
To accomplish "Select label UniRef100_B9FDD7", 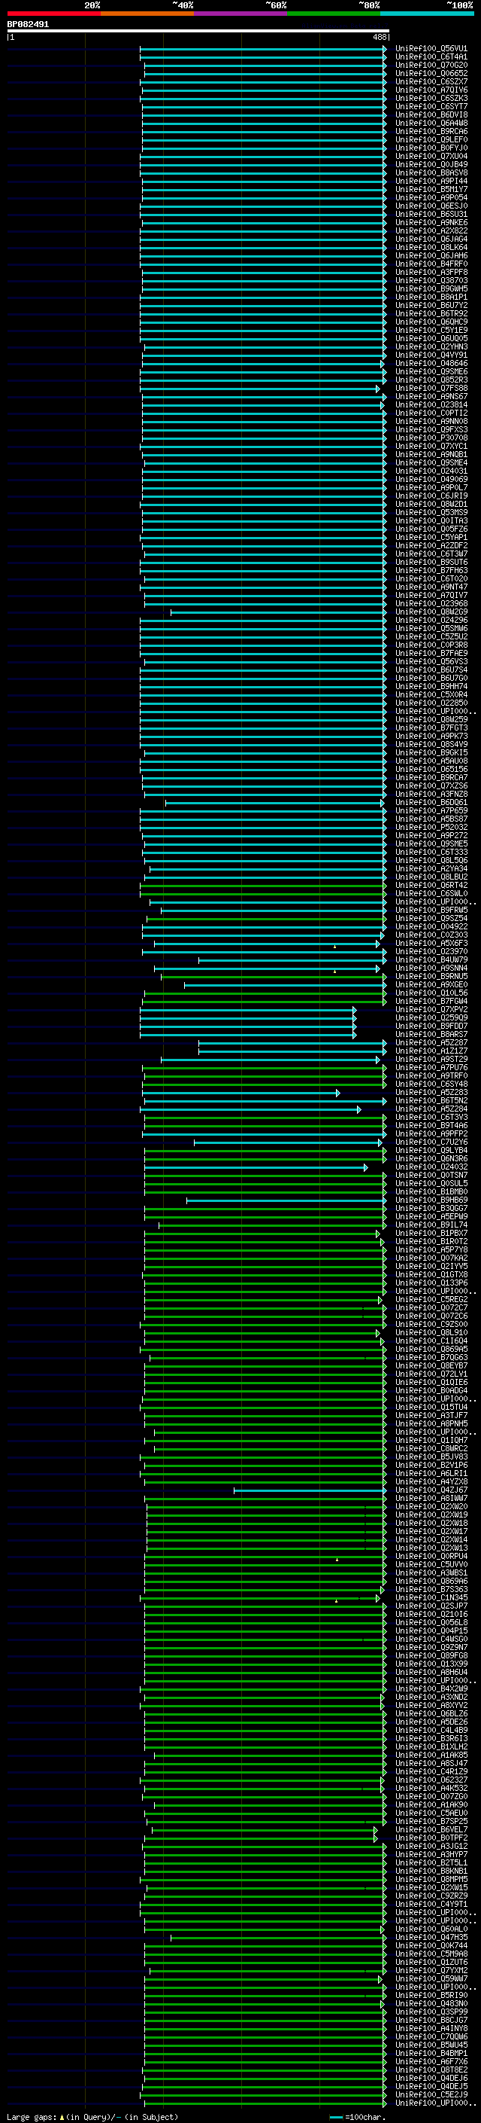I will tap(431, 1026).
